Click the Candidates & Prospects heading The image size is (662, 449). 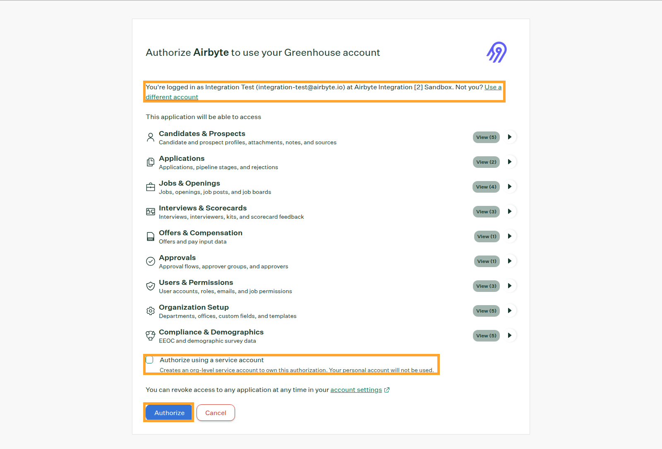click(x=202, y=134)
